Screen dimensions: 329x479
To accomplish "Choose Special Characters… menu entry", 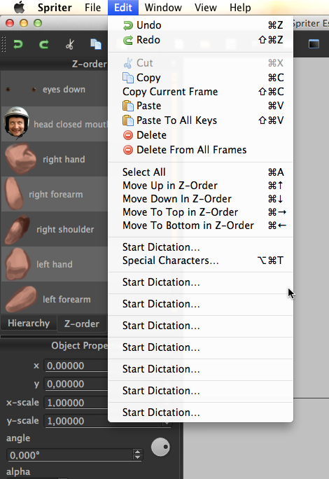I will 200,261.
